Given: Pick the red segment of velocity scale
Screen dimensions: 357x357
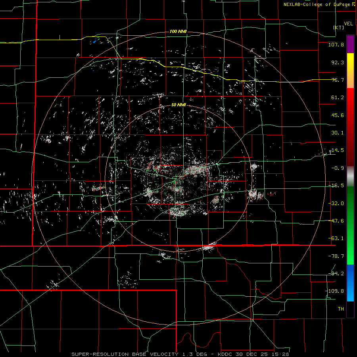Looking at the screenshot, I should tap(350, 127).
